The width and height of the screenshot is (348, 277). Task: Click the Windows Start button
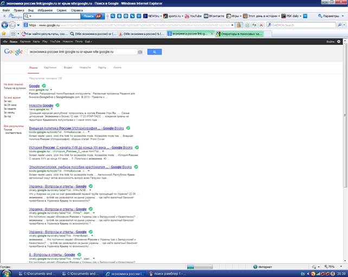pyautogui.click(x=6, y=274)
